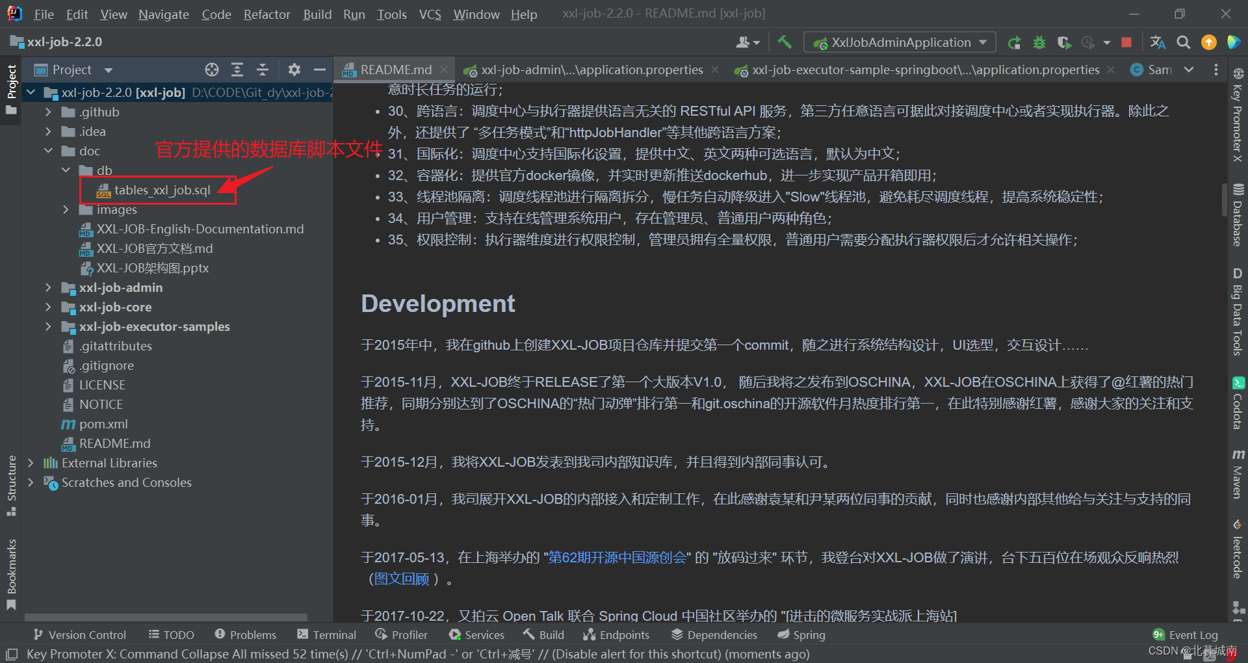This screenshot has width=1248, height=663.
Task: Collapse the db folder
Action: 66,170
